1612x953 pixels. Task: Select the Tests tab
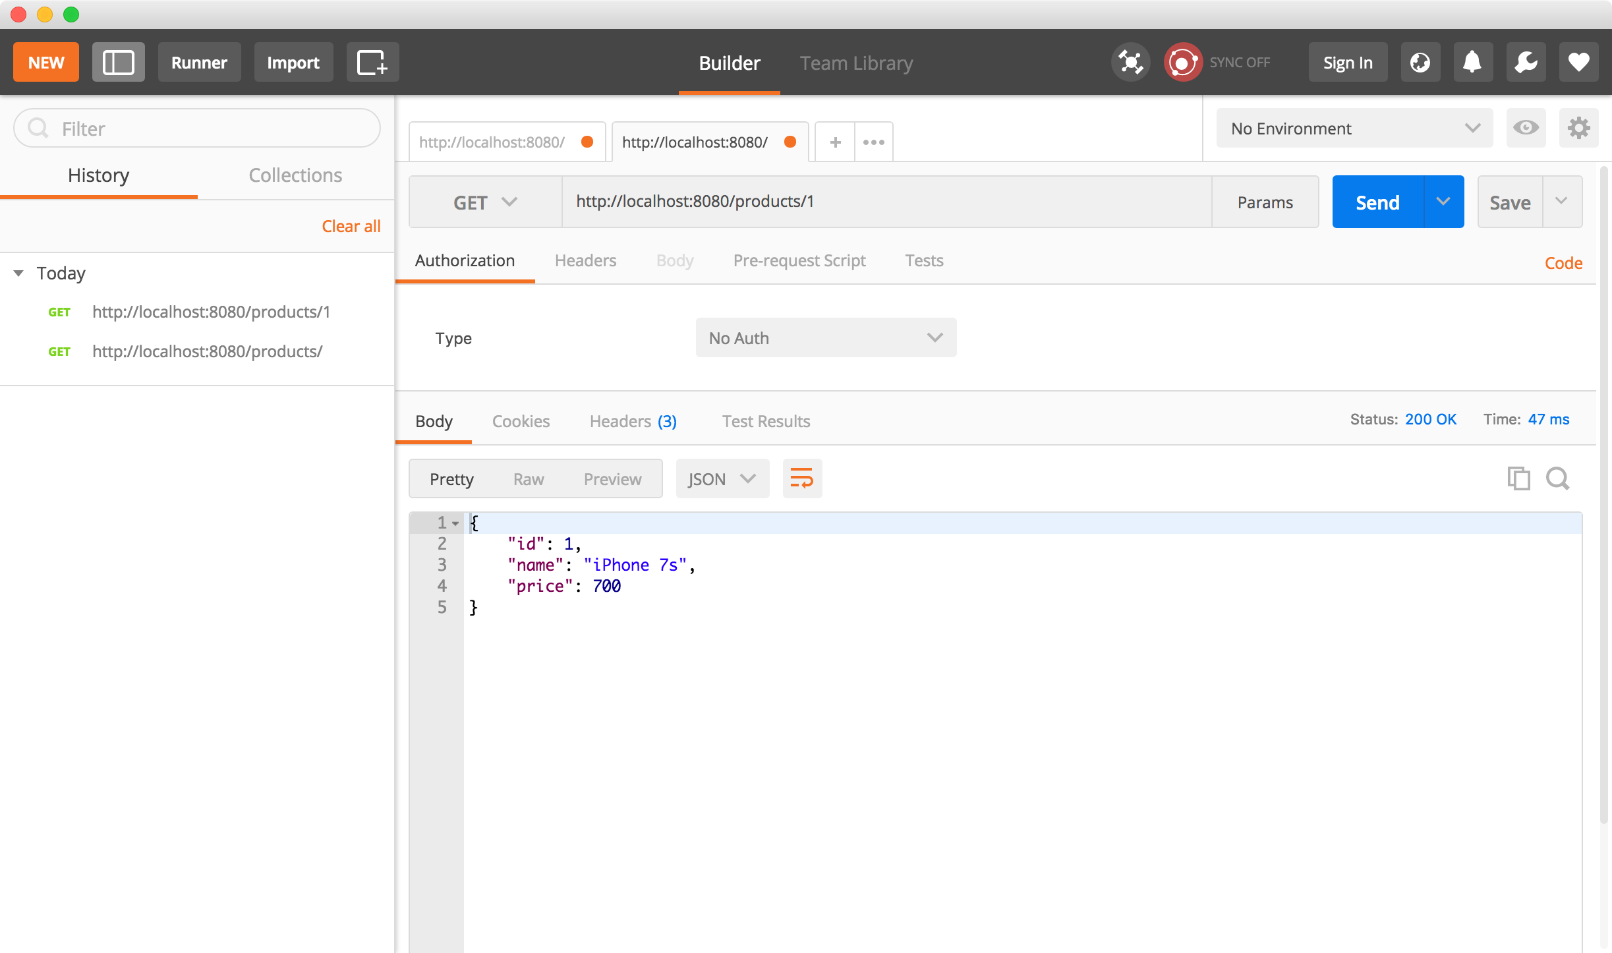[x=924, y=261]
